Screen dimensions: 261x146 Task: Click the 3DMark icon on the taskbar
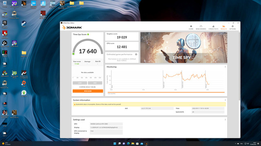146,144
